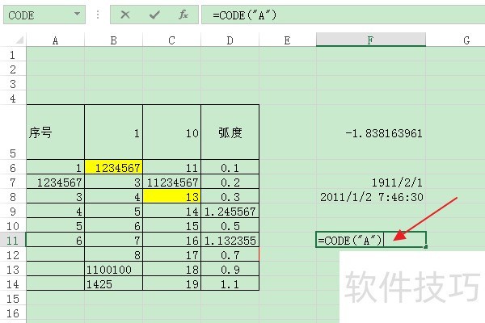
Task: Select row 14 header
Action: [13, 283]
